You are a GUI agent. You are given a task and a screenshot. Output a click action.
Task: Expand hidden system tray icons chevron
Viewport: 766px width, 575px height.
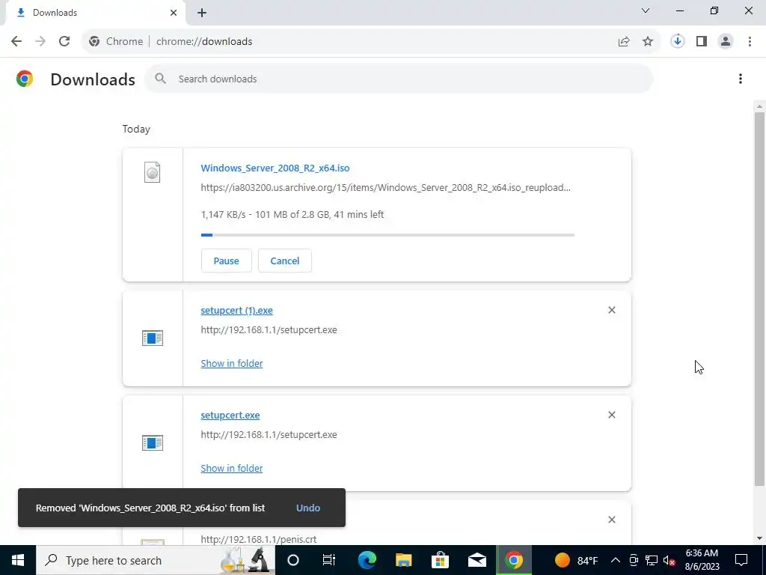tap(616, 560)
